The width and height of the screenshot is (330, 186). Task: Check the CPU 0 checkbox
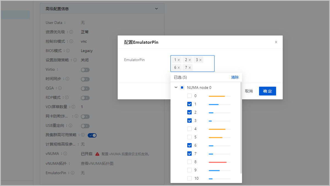pyautogui.click(x=189, y=96)
